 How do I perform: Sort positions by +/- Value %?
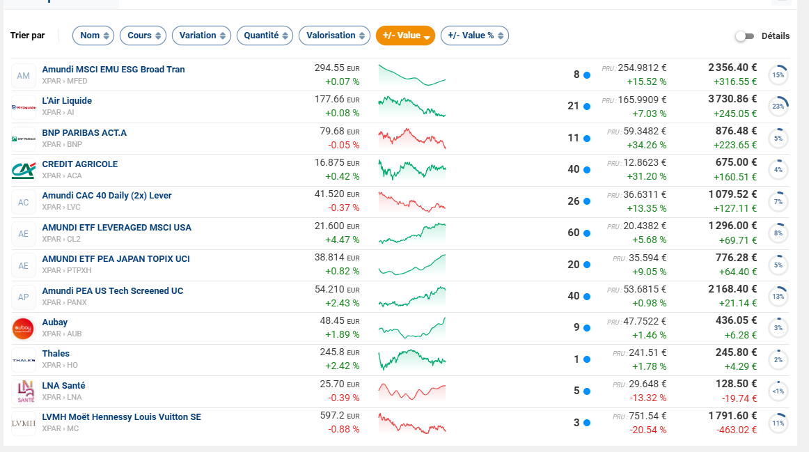point(475,36)
